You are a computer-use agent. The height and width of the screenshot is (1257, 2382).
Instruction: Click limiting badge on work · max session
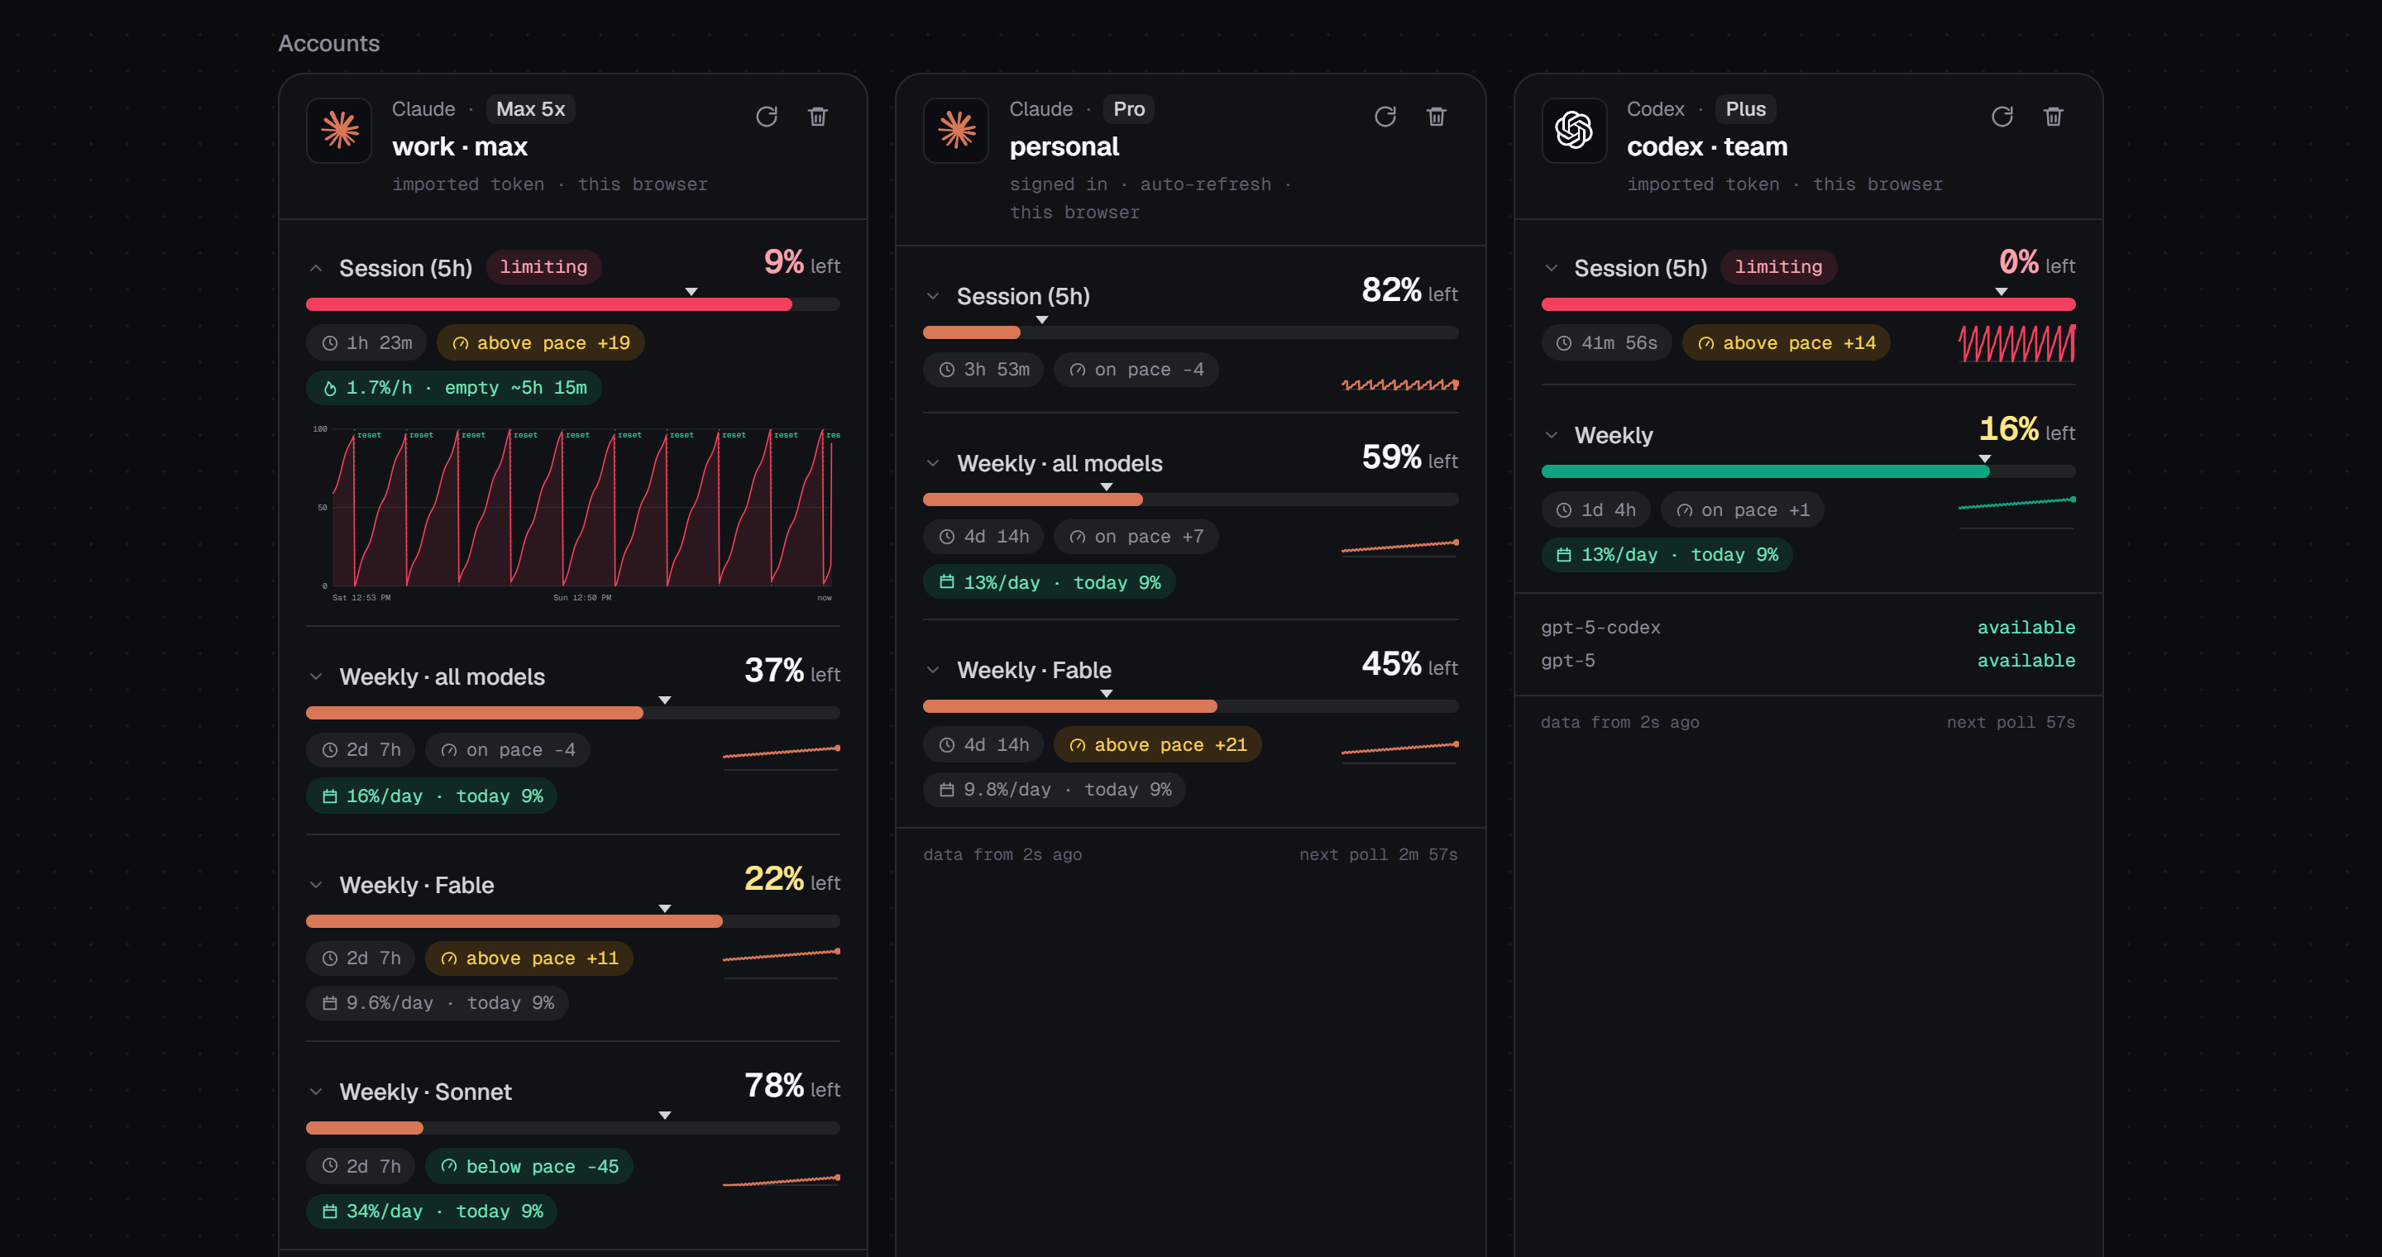tap(543, 267)
